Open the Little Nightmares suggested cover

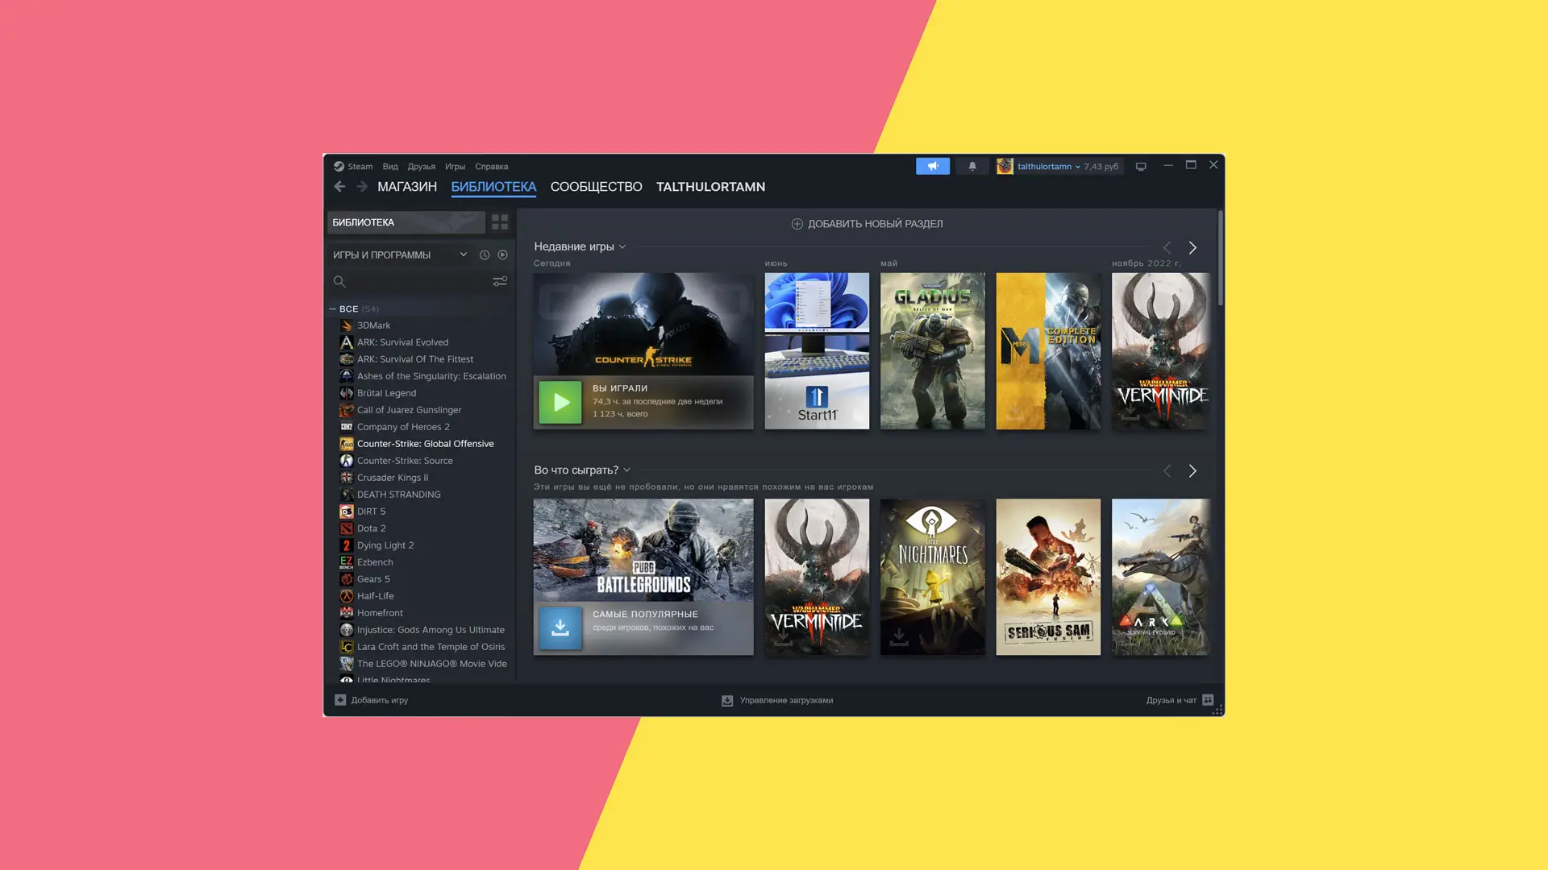pyautogui.click(x=933, y=577)
